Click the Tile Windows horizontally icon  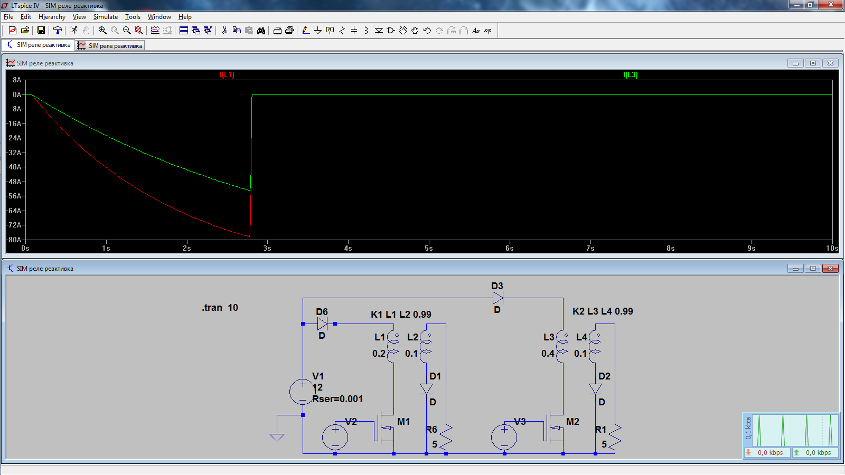click(184, 31)
